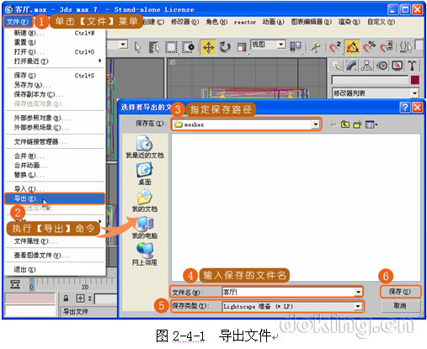
Task: Open the Modify command panel tab
Action: pos(351,66)
